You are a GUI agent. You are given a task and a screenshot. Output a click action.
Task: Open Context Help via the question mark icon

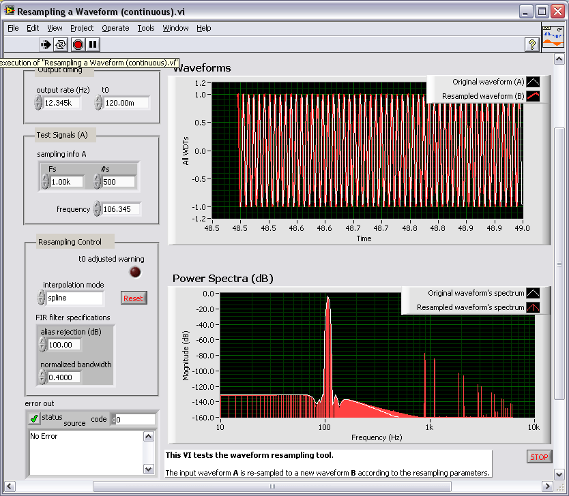pyautogui.click(x=533, y=44)
